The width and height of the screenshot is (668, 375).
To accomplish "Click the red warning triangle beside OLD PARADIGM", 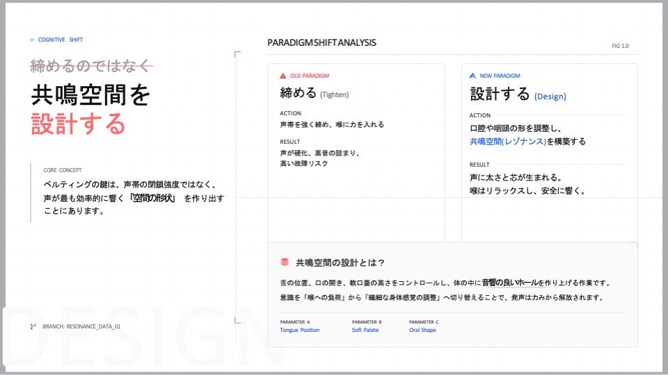I will coord(283,75).
